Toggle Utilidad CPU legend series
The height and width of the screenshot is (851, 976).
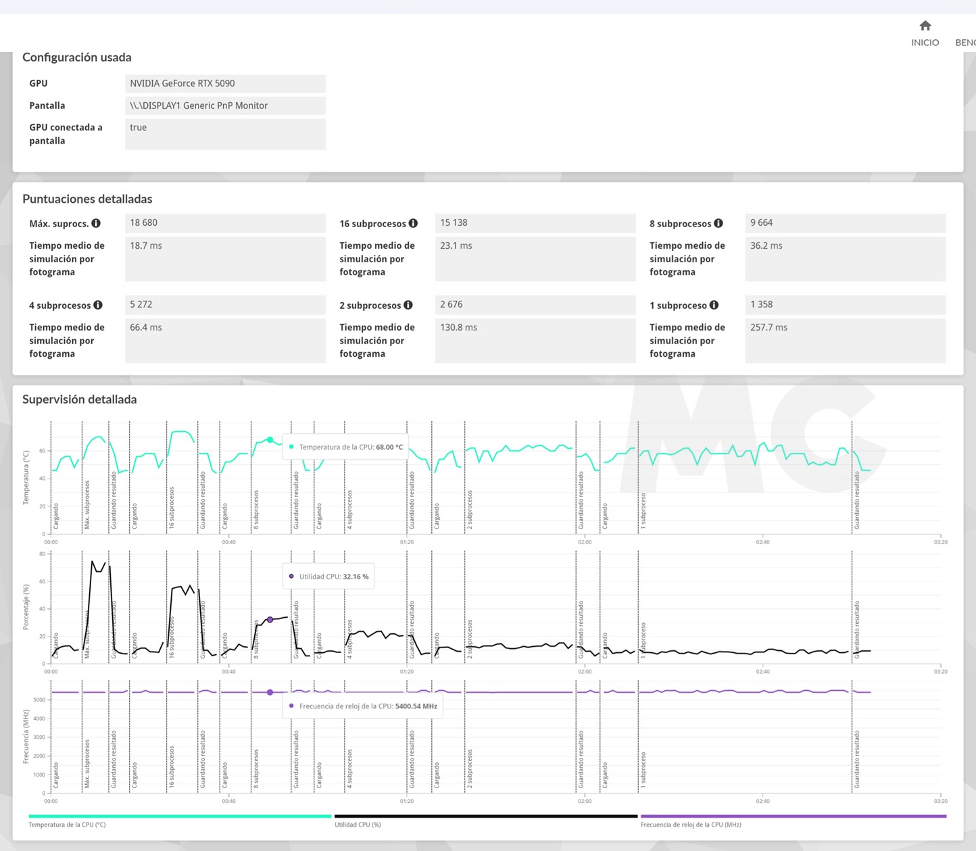358,825
